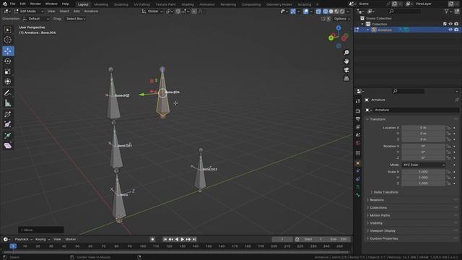Open the Global transform orientation dropdown

[x=152, y=12]
